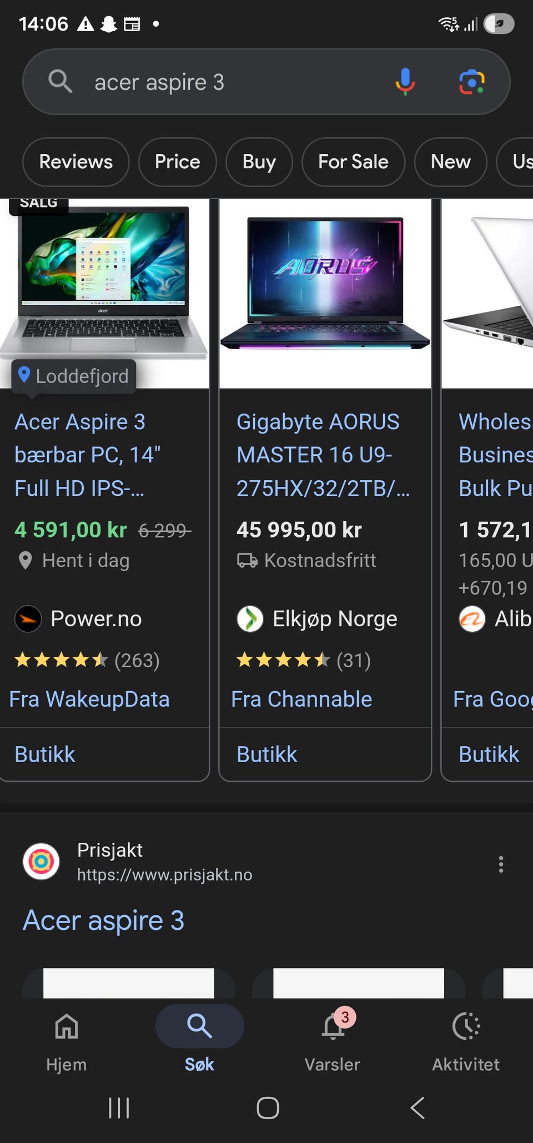Open Prisjakt result three-dot menu
This screenshot has width=533, height=1143.
click(501, 864)
